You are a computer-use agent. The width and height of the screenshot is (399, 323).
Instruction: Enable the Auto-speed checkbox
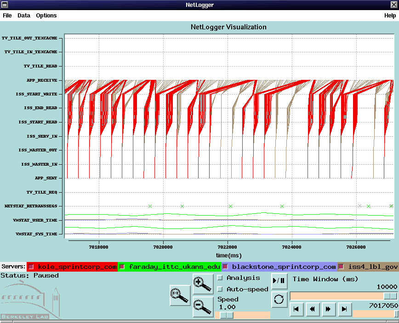click(220, 289)
